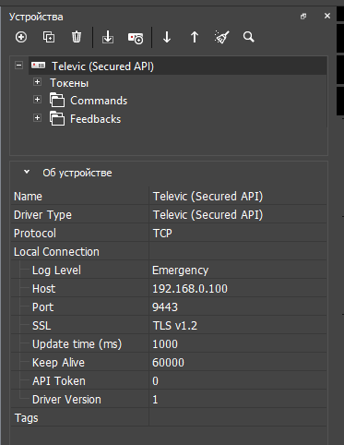This screenshot has height=445, width=344.
Task: Click the Об устройстве header text
Action: coord(77,173)
